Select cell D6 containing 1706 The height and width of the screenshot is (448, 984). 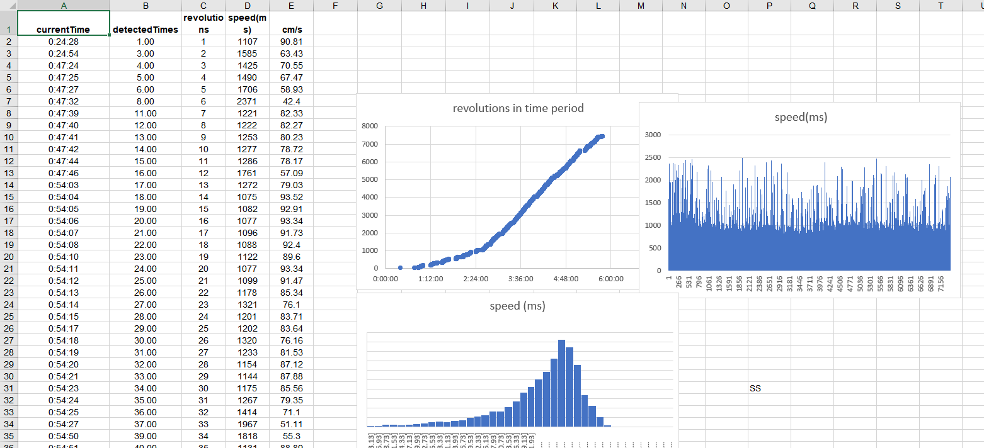pos(246,89)
